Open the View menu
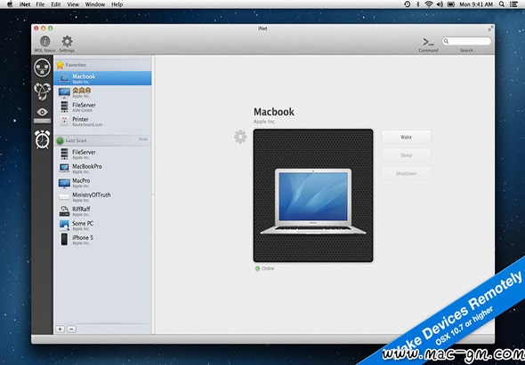The width and height of the screenshot is (525, 365). coord(73,4)
